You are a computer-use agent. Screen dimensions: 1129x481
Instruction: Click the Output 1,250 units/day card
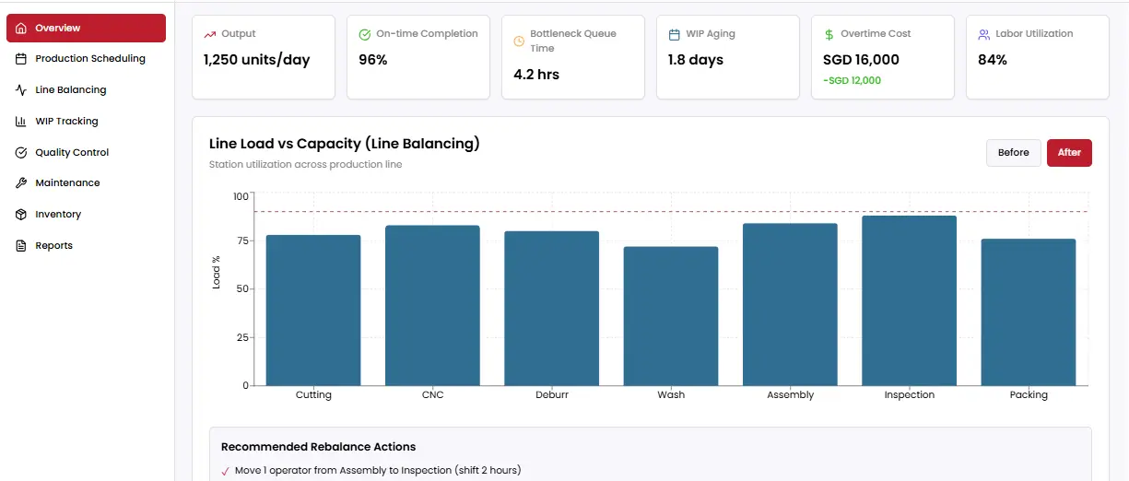coord(263,55)
